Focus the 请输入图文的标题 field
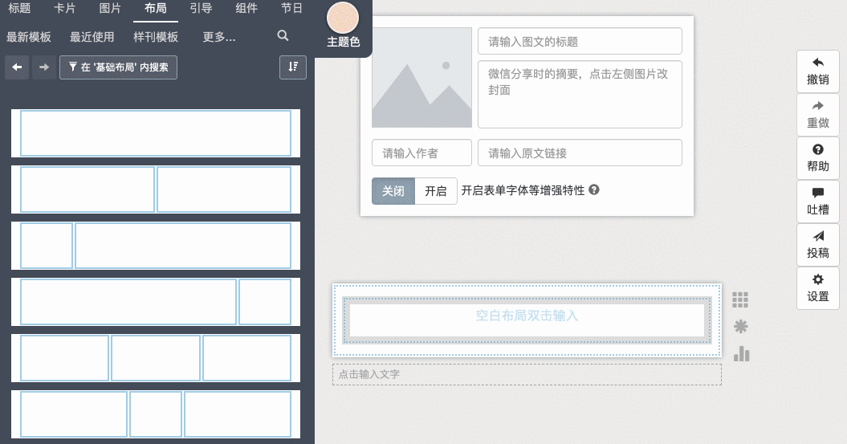 [x=580, y=42]
